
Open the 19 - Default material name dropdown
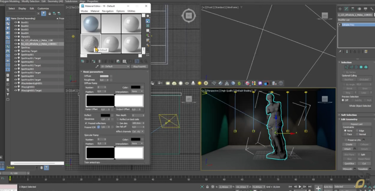click(x=115, y=67)
